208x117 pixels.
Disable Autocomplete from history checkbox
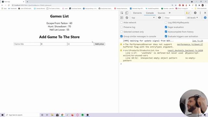[166, 32]
